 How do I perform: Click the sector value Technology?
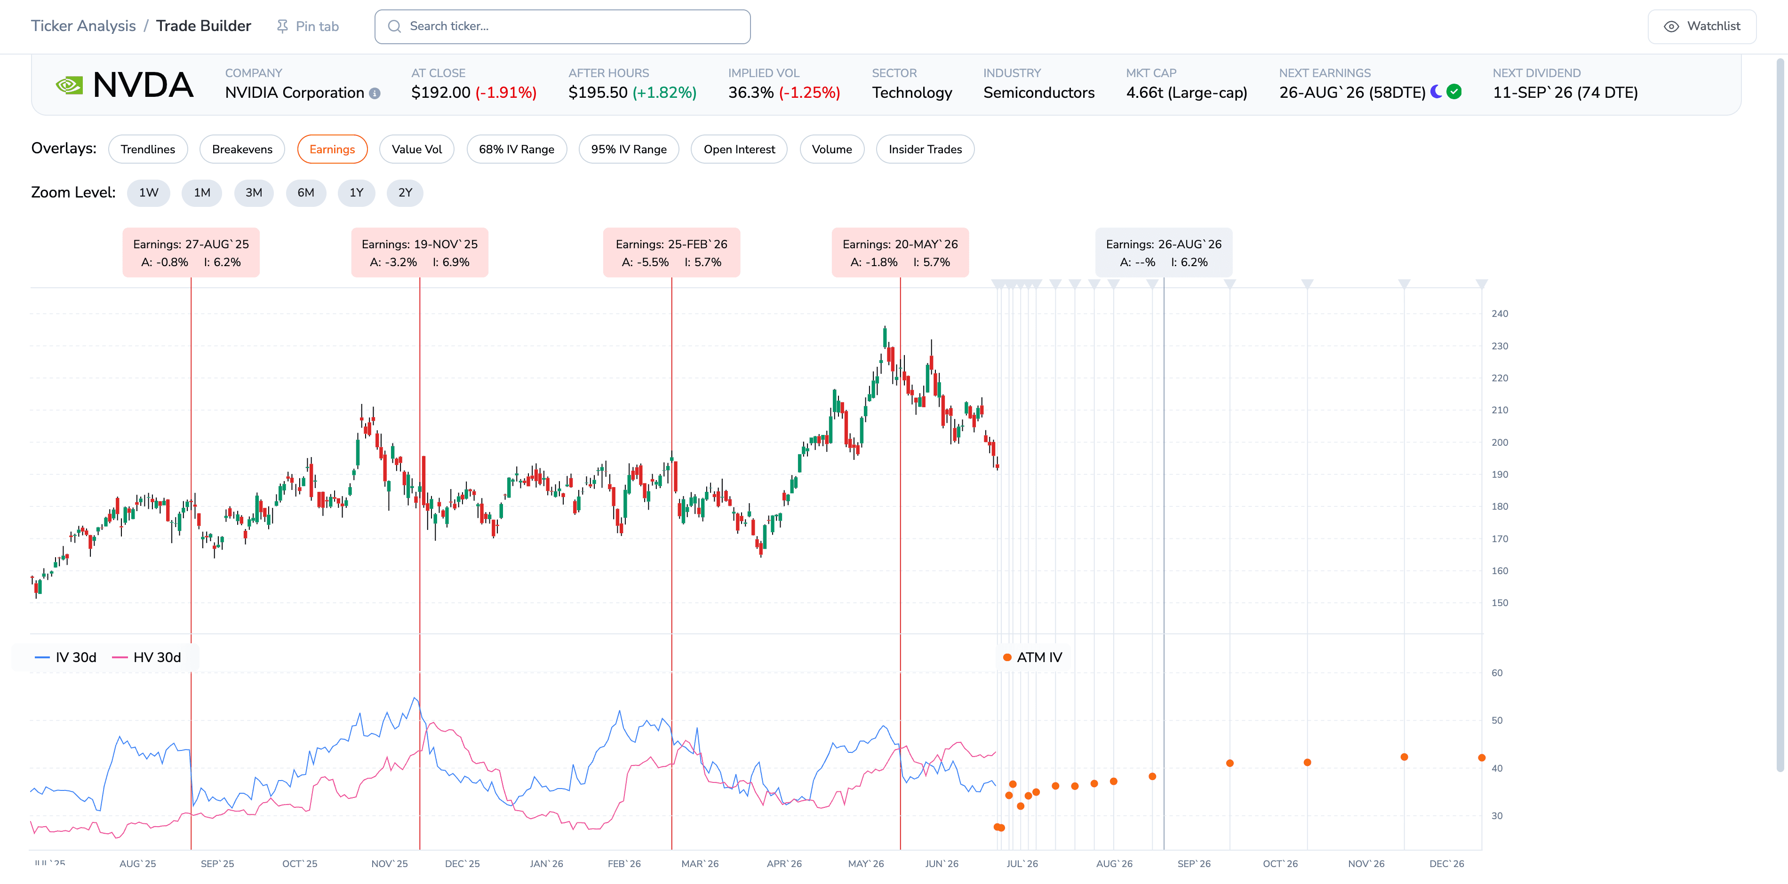click(912, 92)
